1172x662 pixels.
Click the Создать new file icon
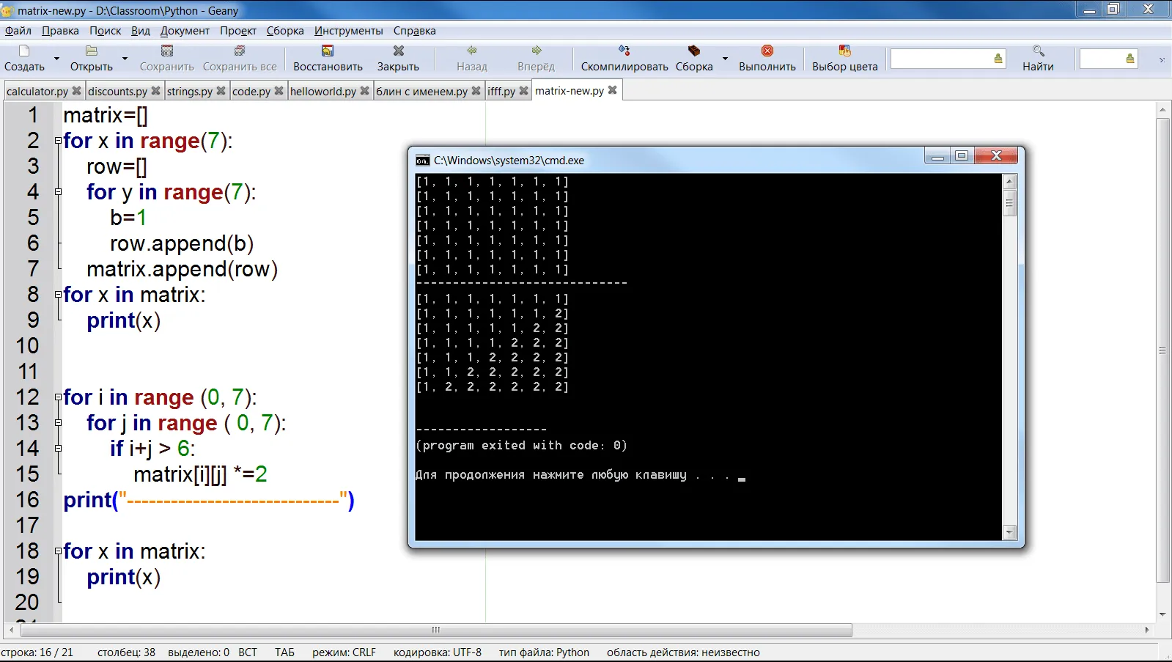[x=24, y=51]
